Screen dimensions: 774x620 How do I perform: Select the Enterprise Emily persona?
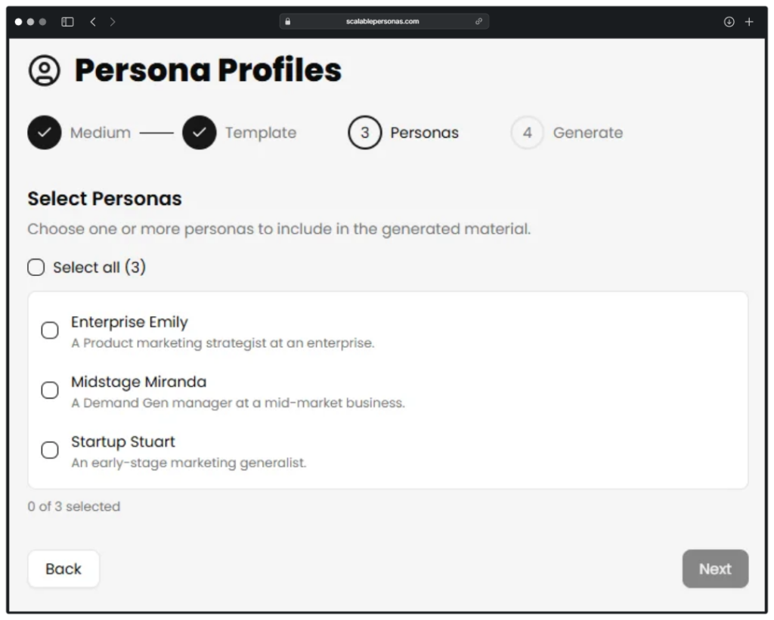pyautogui.click(x=50, y=330)
